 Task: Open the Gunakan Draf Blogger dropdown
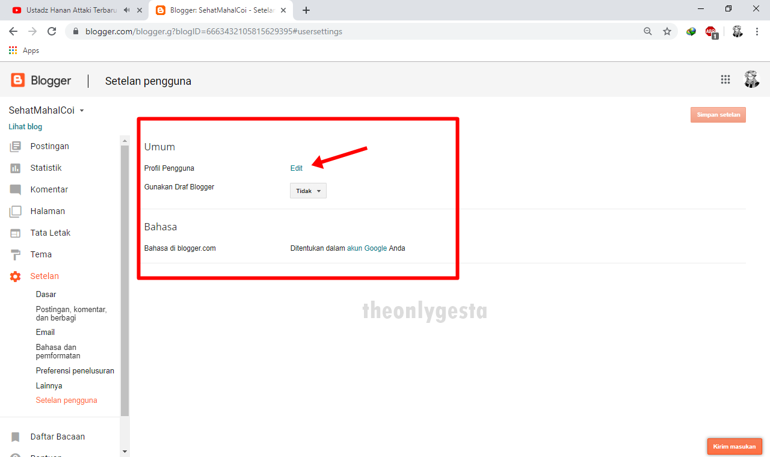307,191
